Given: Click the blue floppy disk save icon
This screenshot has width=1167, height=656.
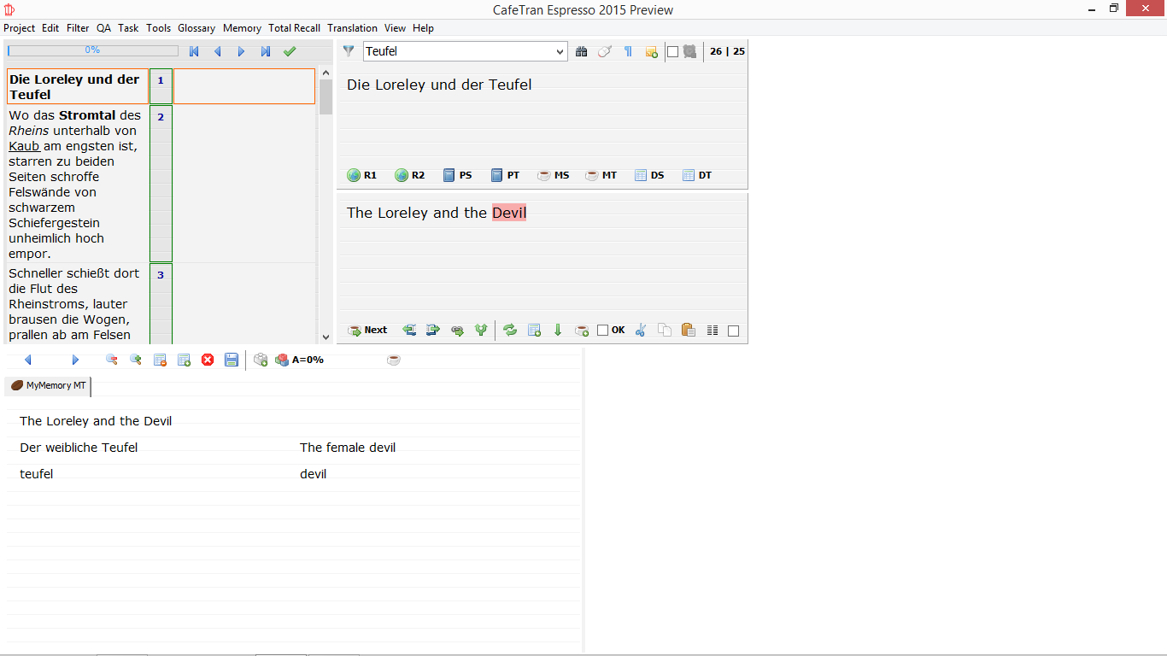Looking at the screenshot, I should pyautogui.click(x=232, y=360).
